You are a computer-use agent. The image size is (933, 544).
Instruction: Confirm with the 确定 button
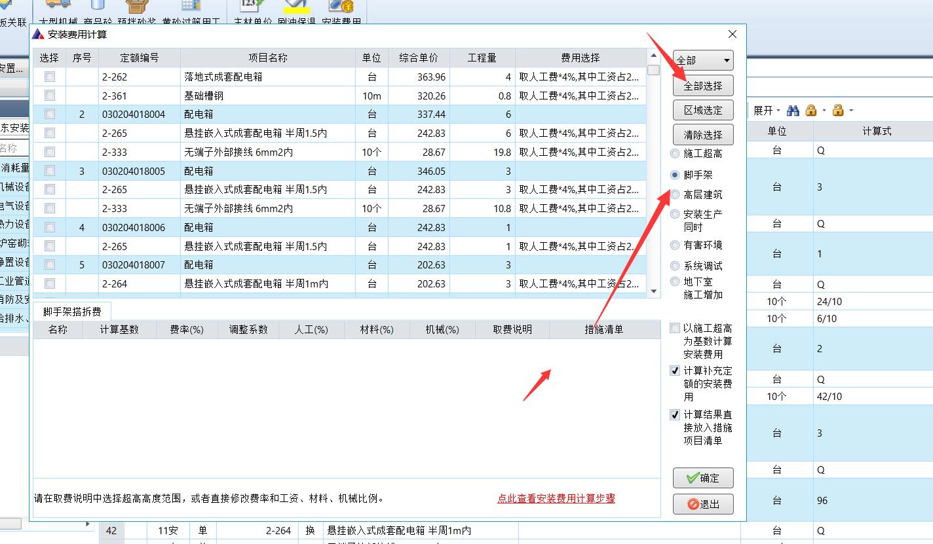pos(703,478)
